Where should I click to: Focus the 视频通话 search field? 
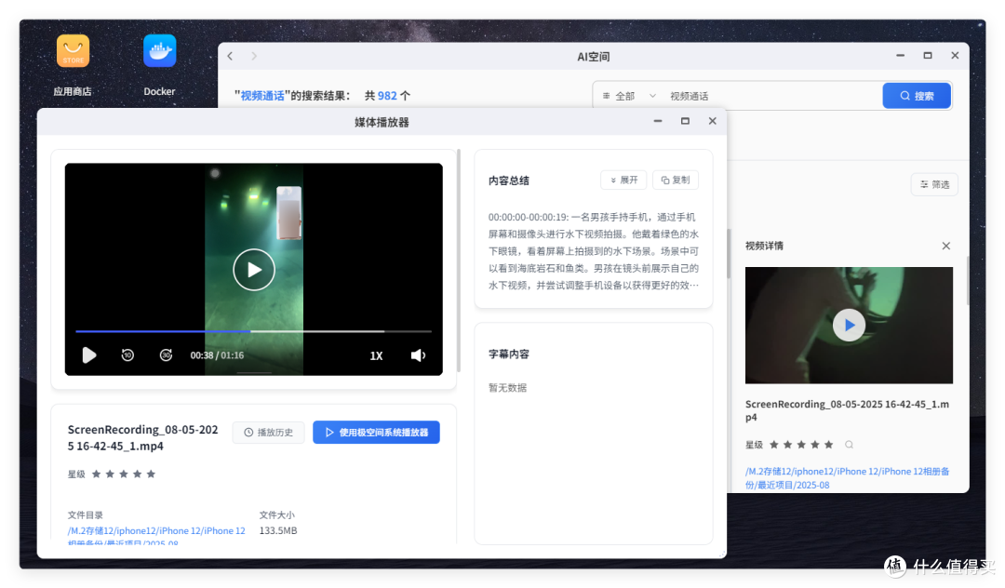click(x=771, y=96)
